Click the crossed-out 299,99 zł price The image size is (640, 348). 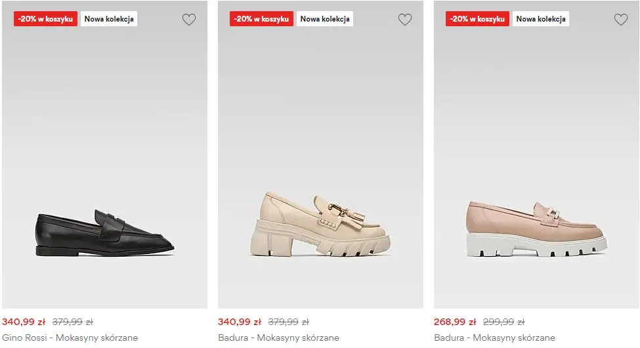pos(503,322)
